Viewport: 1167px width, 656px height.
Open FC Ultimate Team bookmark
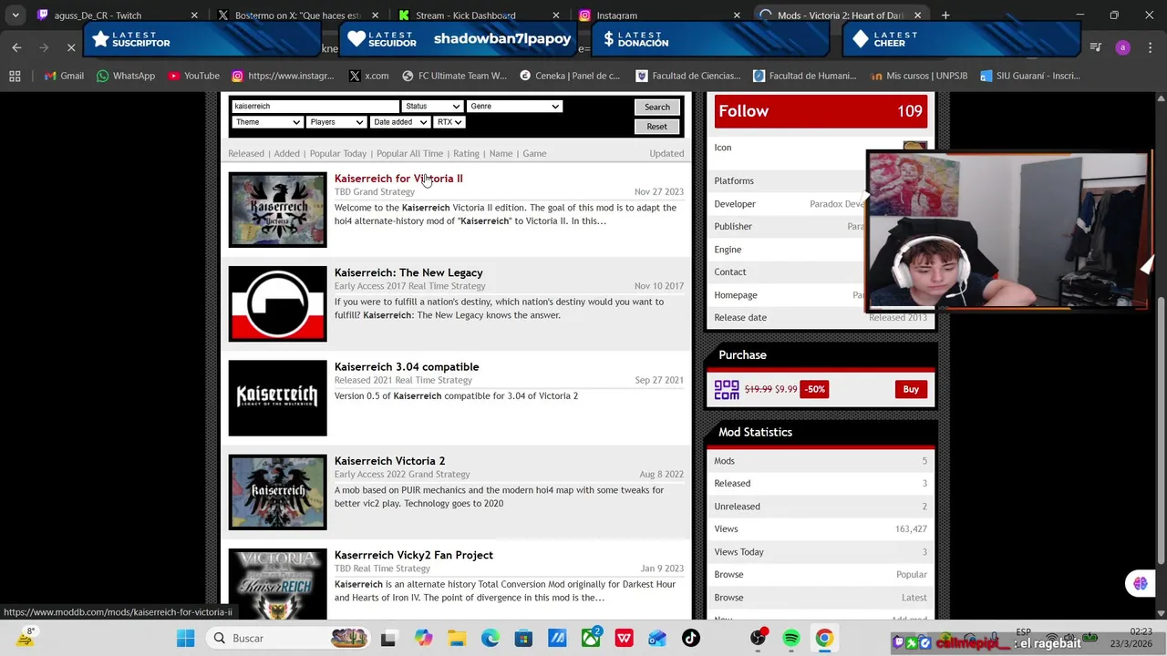(x=454, y=76)
